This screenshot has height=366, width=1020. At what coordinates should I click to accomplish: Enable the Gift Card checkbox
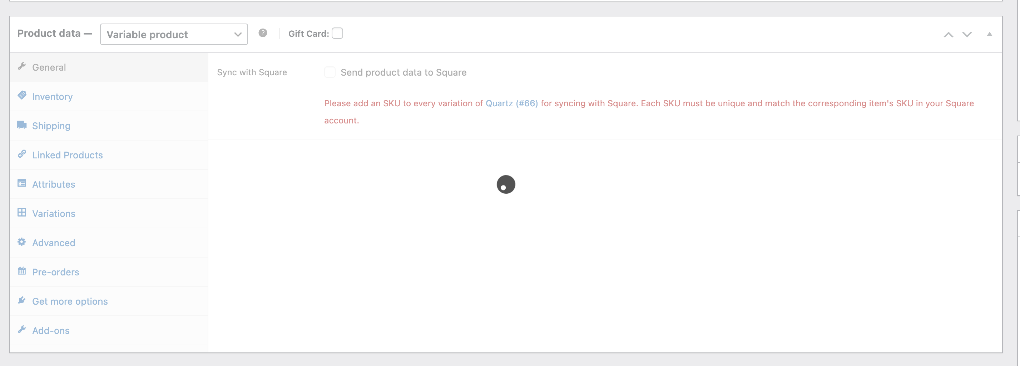[337, 34]
